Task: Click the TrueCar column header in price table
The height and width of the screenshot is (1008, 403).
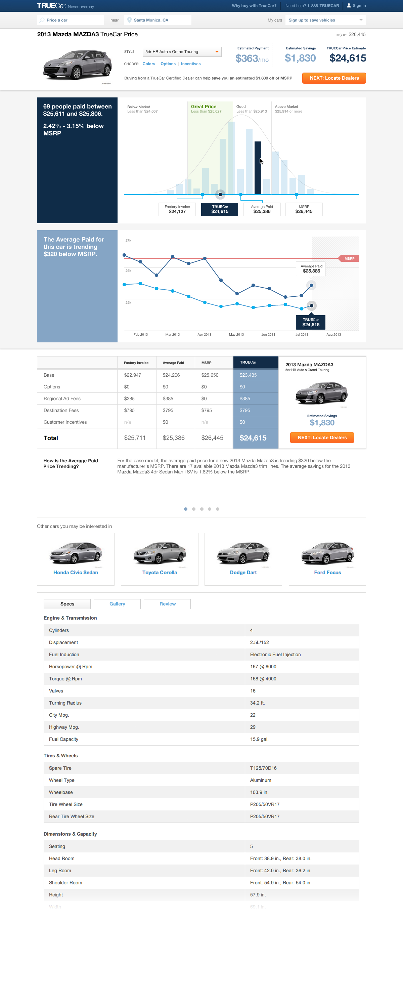Action: coord(256,362)
